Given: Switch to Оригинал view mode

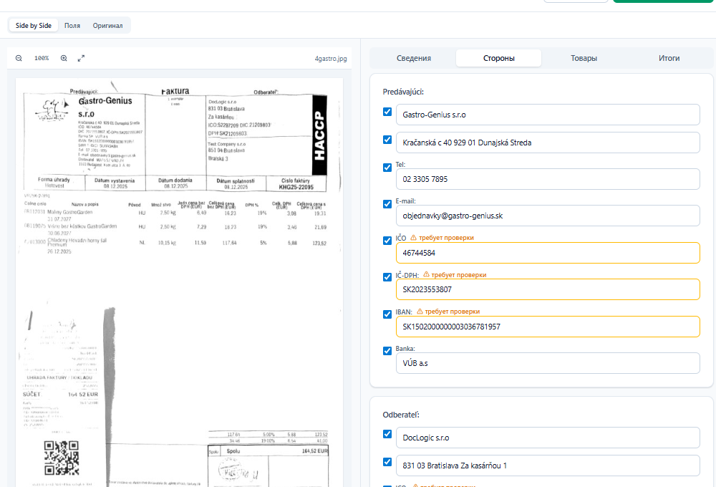Looking at the screenshot, I should pos(107,26).
